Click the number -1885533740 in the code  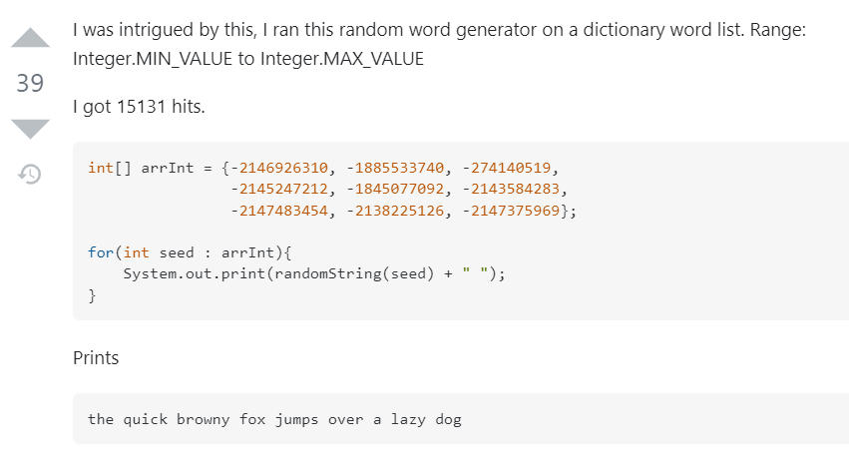pyautogui.click(x=395, y=168)
